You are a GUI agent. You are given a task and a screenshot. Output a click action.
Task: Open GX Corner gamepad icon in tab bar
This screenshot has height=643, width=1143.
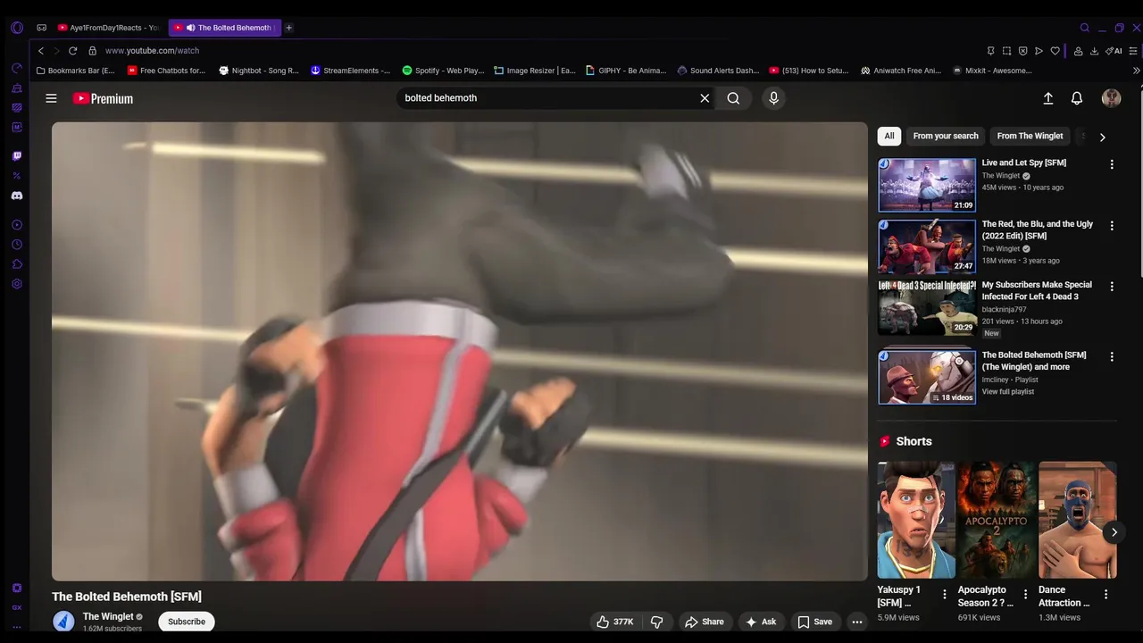[41, 28]
